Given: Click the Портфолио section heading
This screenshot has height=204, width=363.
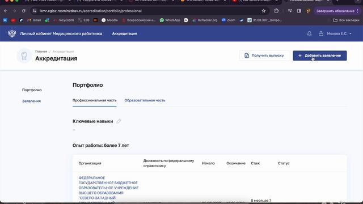Looking at the screenshot, I should tap(88, 85).
